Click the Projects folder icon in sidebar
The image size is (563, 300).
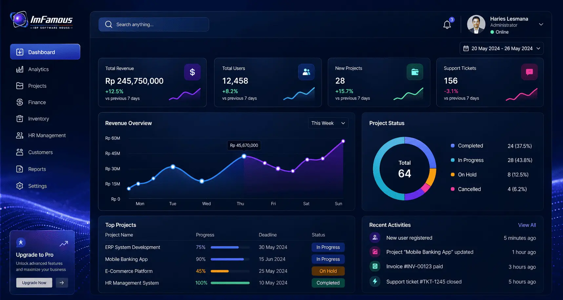pos(20,86)
